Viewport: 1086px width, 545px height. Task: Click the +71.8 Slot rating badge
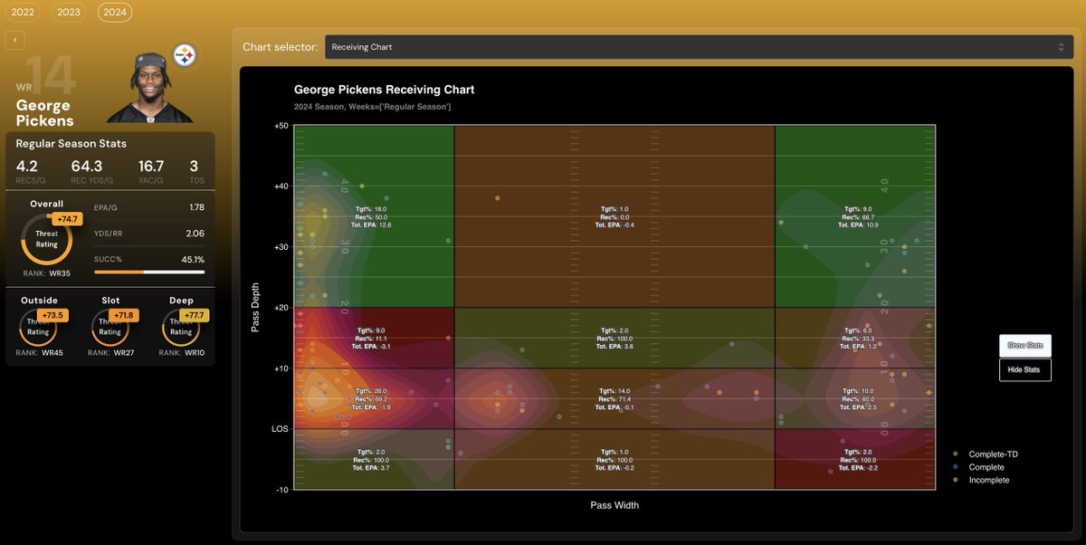coord(124,315)
